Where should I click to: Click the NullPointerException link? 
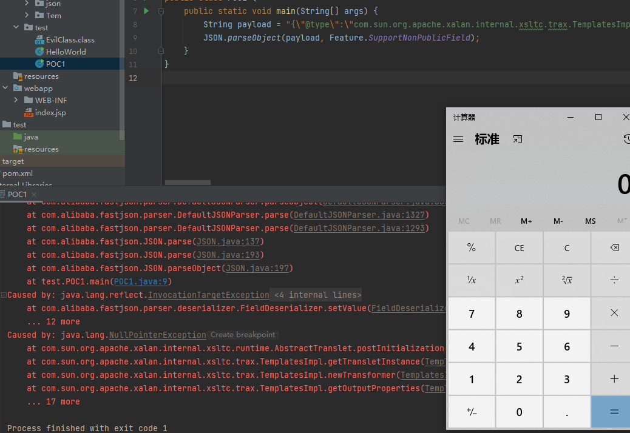[x=158, y=335]
